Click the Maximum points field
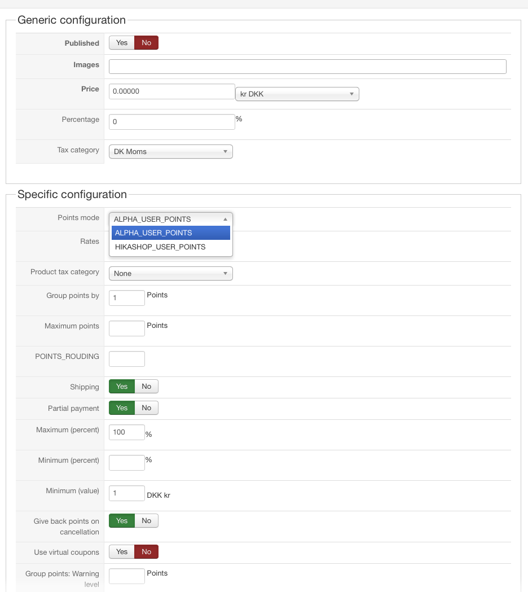 127,328
